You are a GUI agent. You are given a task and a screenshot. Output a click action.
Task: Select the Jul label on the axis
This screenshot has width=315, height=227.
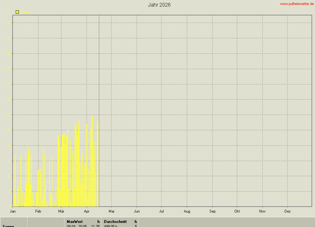click(x=161, y=211)
